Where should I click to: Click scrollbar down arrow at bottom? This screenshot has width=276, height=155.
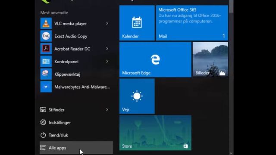coord(231,153)
